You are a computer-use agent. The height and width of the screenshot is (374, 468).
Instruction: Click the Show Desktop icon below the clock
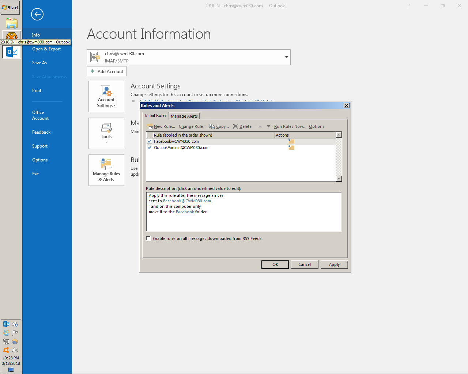(x=11, y=370)
